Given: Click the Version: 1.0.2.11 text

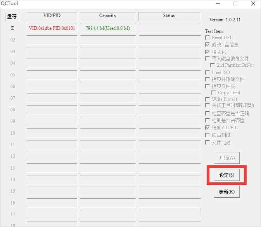Looking at the screenshot, I should click(x=225, y=20).
